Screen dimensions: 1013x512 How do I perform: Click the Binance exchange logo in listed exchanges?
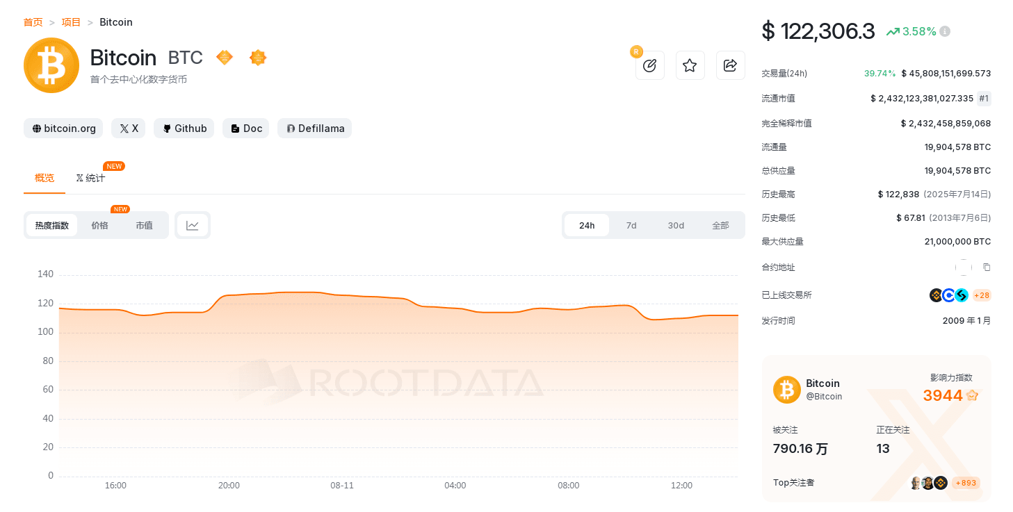[936, 295]
